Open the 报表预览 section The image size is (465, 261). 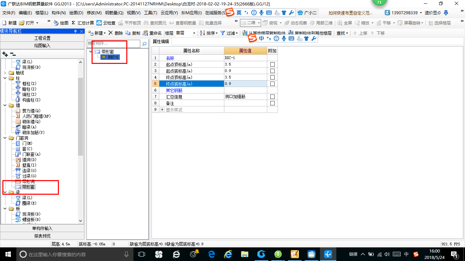click(42, 236)
